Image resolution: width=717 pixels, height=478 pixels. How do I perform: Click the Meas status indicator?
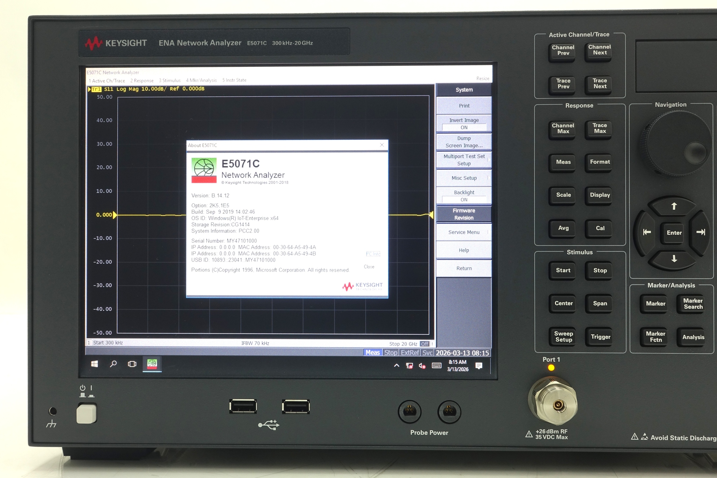coord(373,353)
